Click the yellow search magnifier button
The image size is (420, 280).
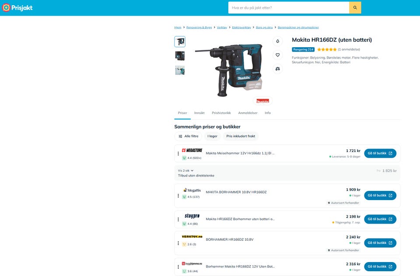pos(355,8)
